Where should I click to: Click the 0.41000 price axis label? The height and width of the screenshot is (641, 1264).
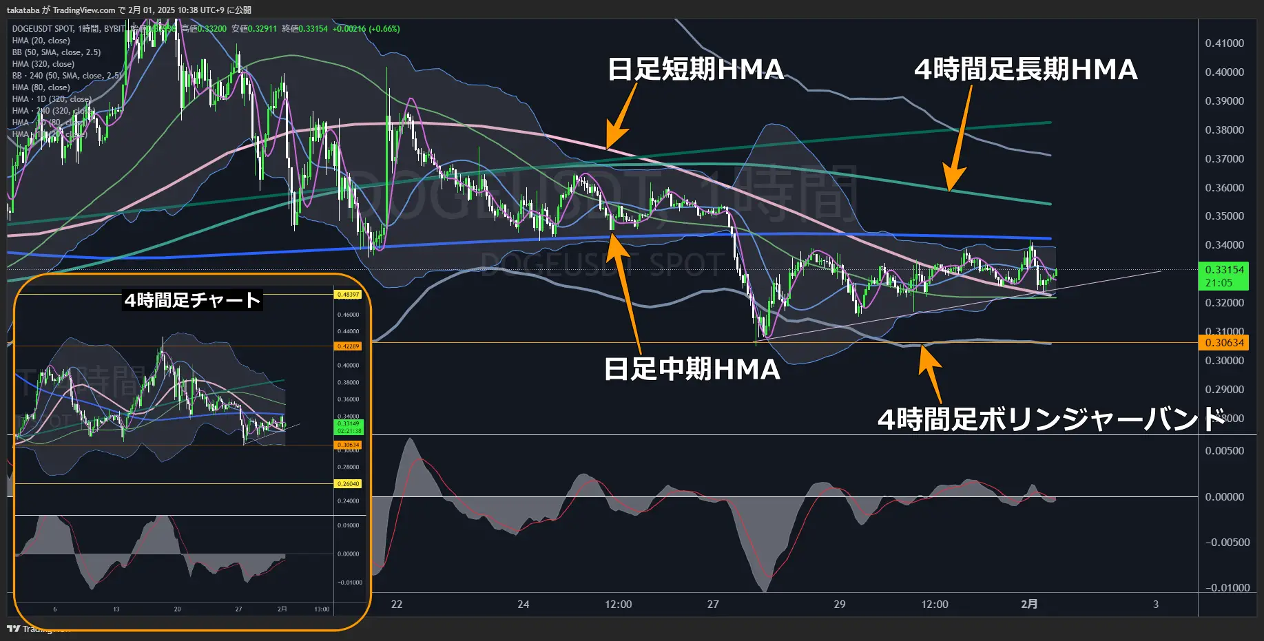[x=1225, y=43]
